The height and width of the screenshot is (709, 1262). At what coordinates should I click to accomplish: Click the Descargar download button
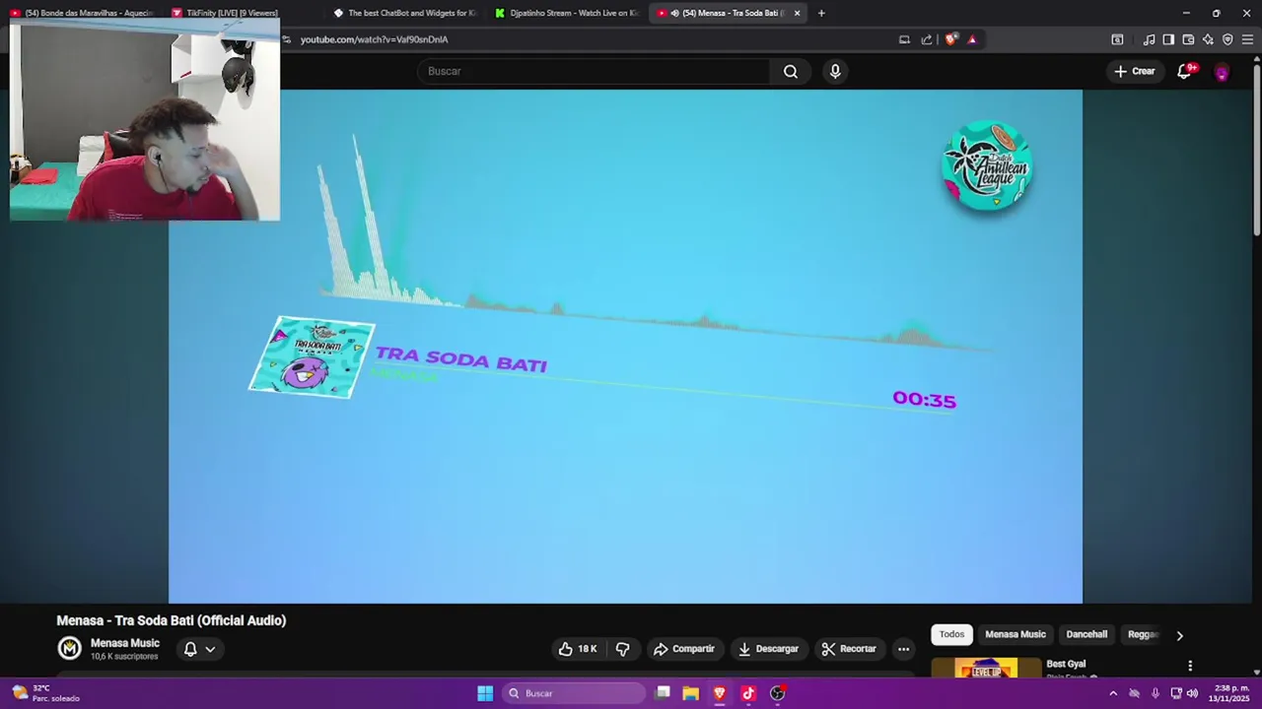pos(768,649)
